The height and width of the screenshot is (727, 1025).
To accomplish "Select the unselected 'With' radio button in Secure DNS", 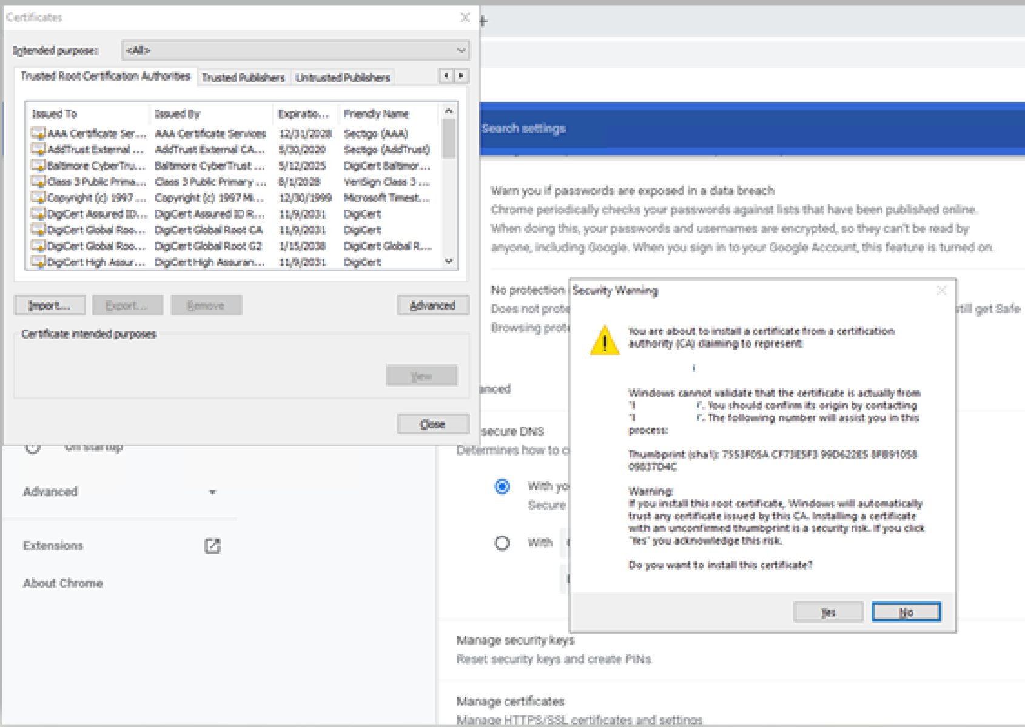I will pyautogui.click(x=502, y=543).
